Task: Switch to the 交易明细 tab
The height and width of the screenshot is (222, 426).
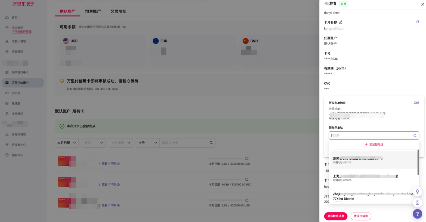Action: (x=118, y=11)
